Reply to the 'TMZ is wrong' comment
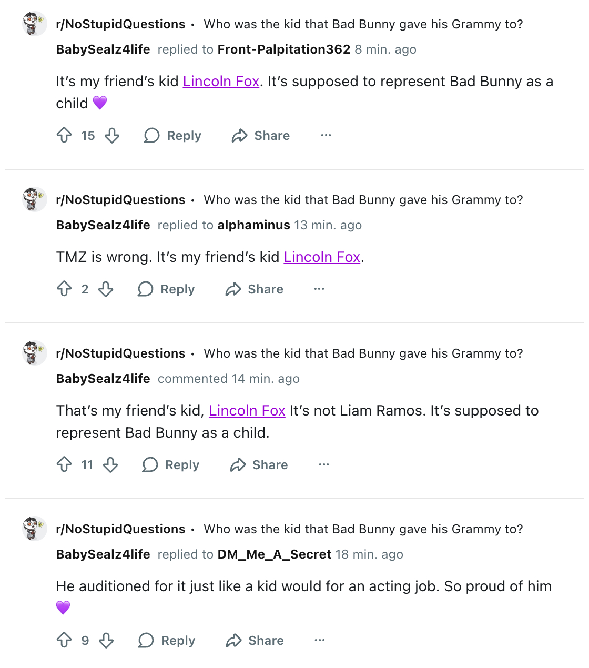Image resolution: width=589 pixels, height=668 pixels. [166, 289]
